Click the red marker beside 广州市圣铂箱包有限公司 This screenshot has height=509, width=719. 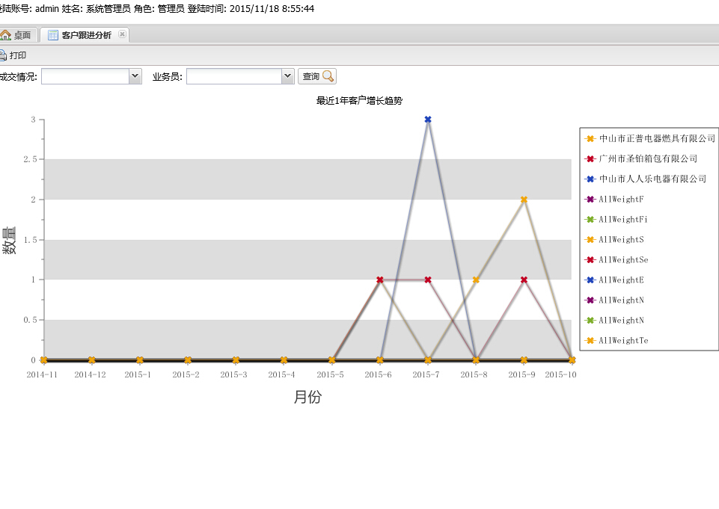[590, 159]
